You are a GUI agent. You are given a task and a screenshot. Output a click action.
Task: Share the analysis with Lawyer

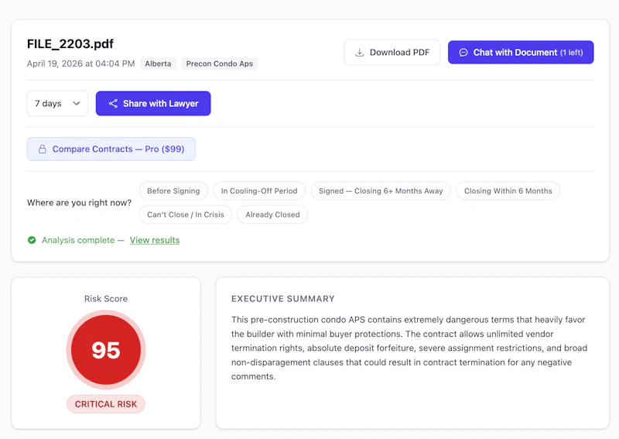(153, 104)
